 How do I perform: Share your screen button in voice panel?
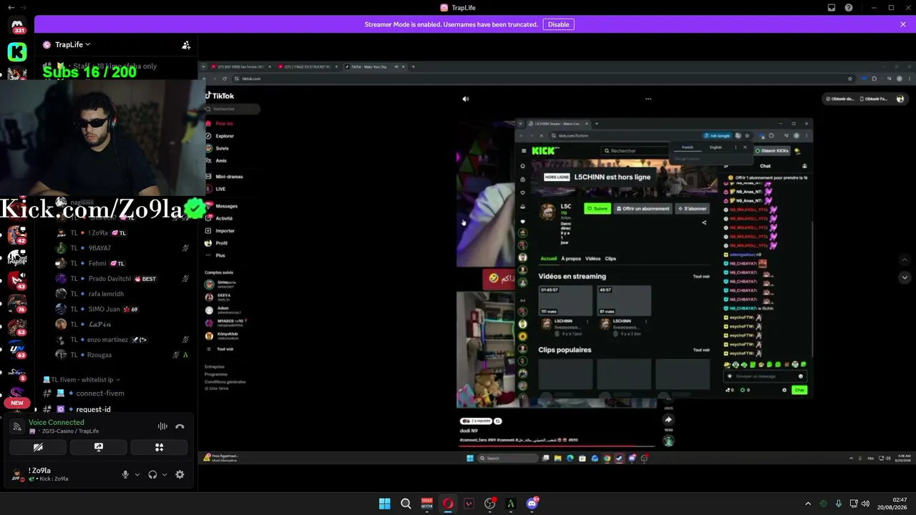pos(99,447)
